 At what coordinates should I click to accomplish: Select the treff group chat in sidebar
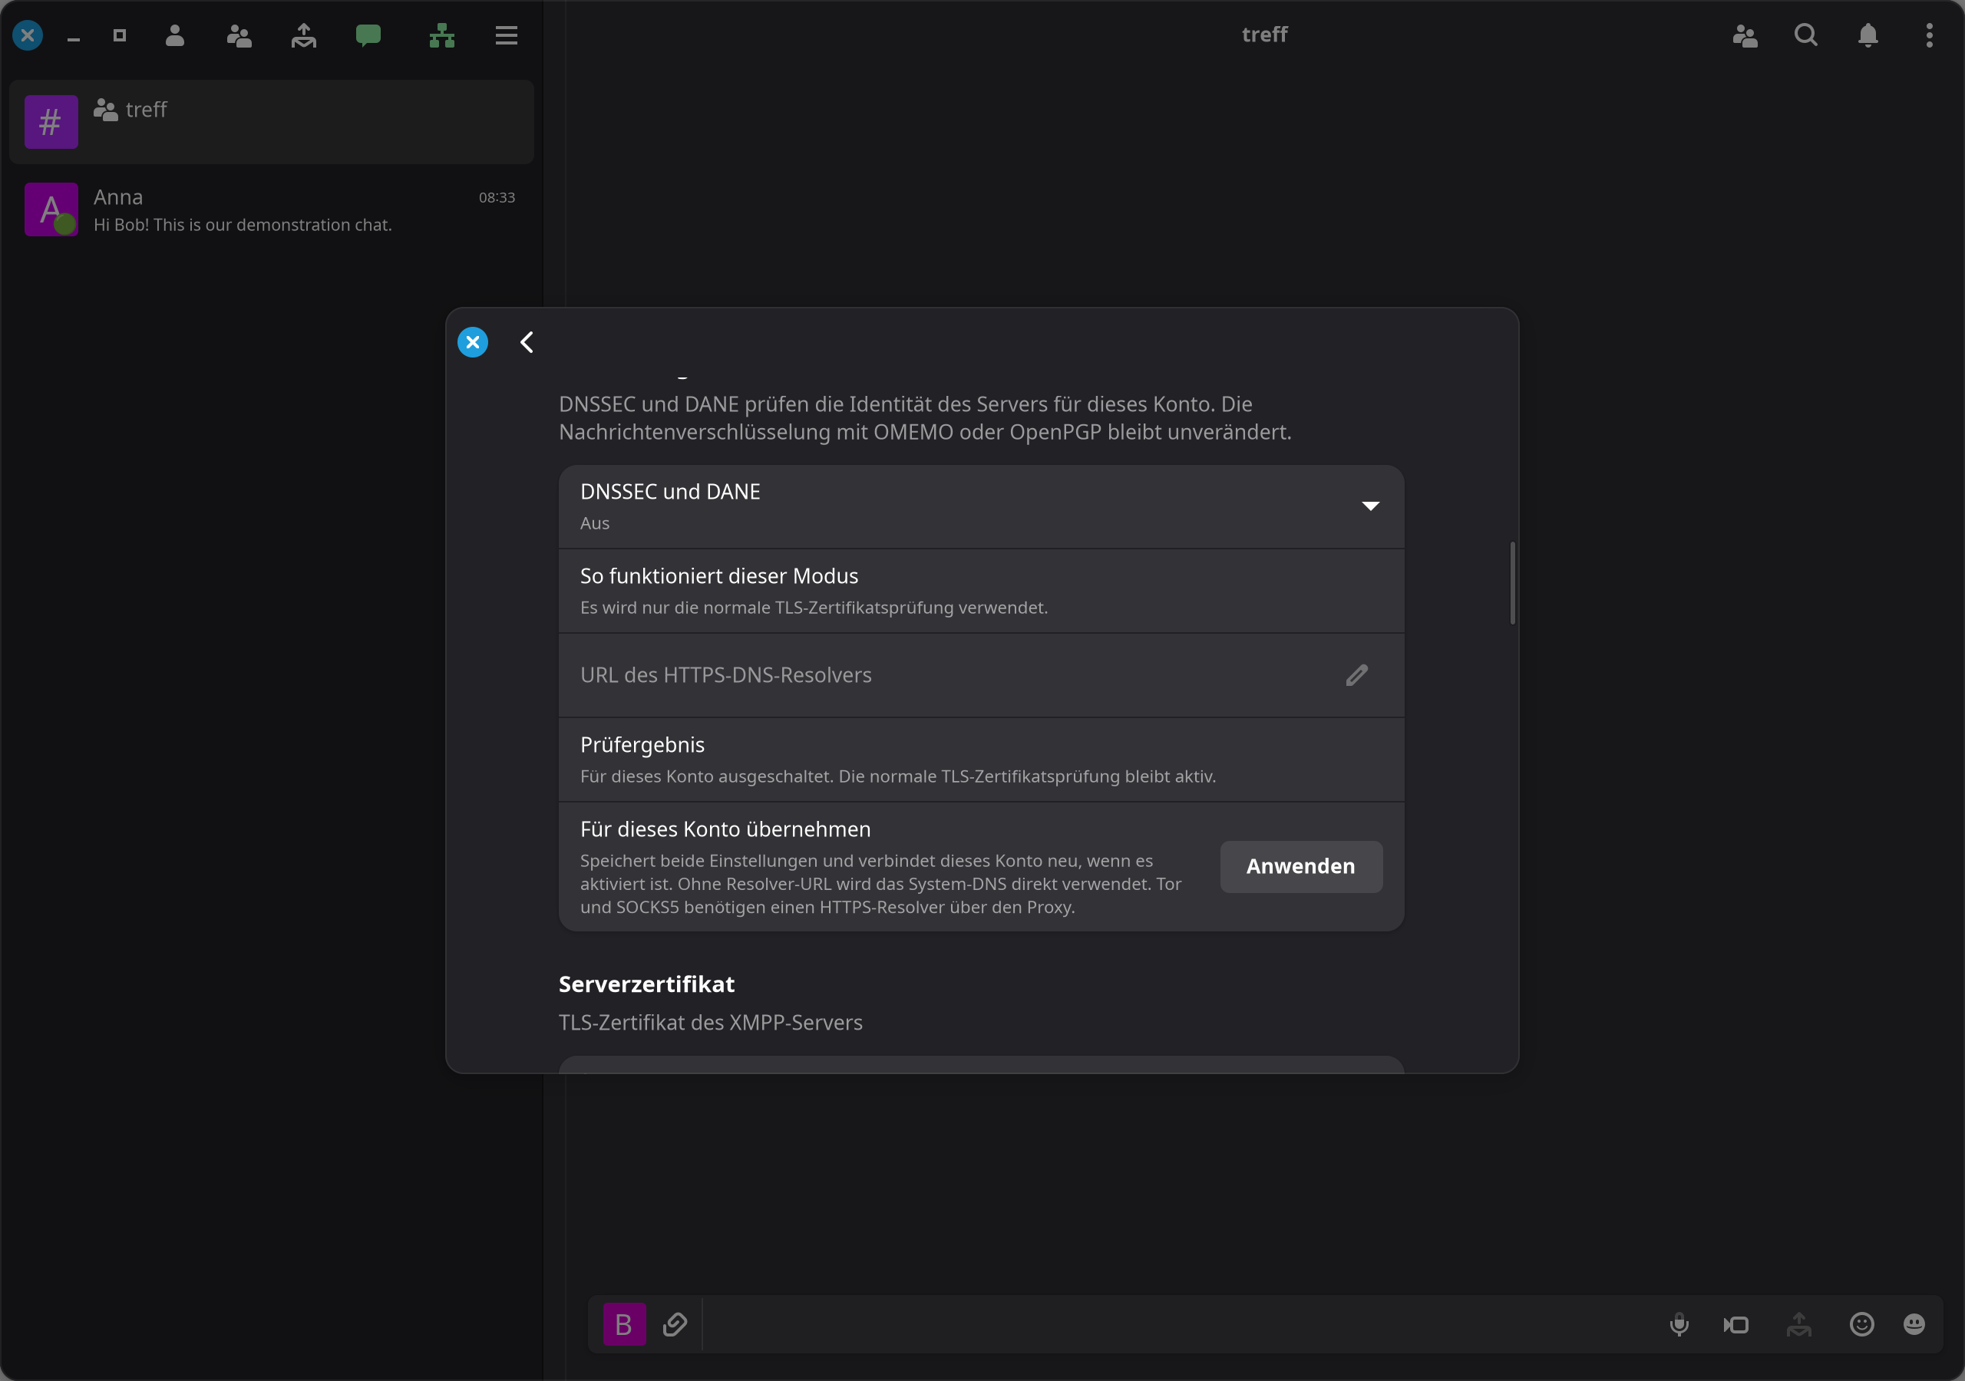271,121
